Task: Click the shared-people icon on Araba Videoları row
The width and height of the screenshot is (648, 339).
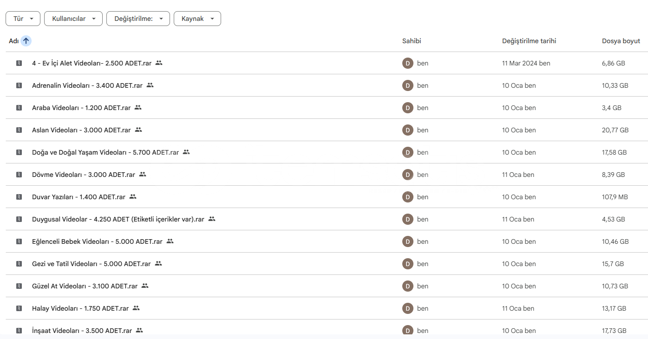Action: tap(138, 108)
